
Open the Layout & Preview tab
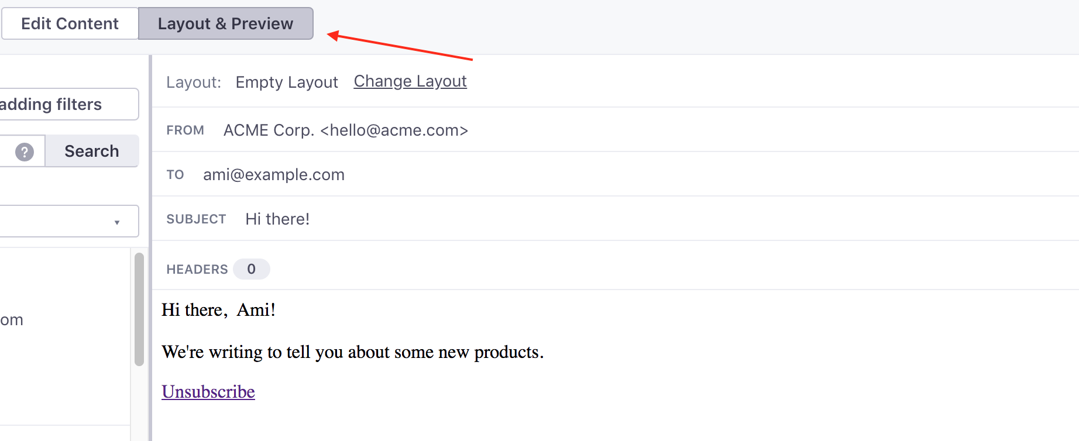pos(226,23)
